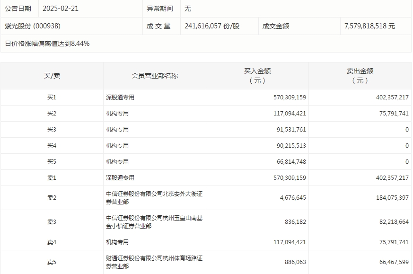413x274 pixels.
Task: Select the 卖5 row label
Action: 52,262
